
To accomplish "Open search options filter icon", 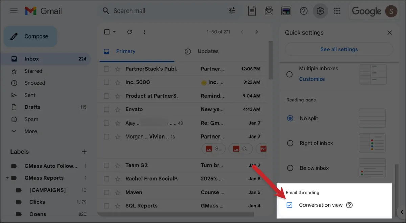I will tap(232, 11).
